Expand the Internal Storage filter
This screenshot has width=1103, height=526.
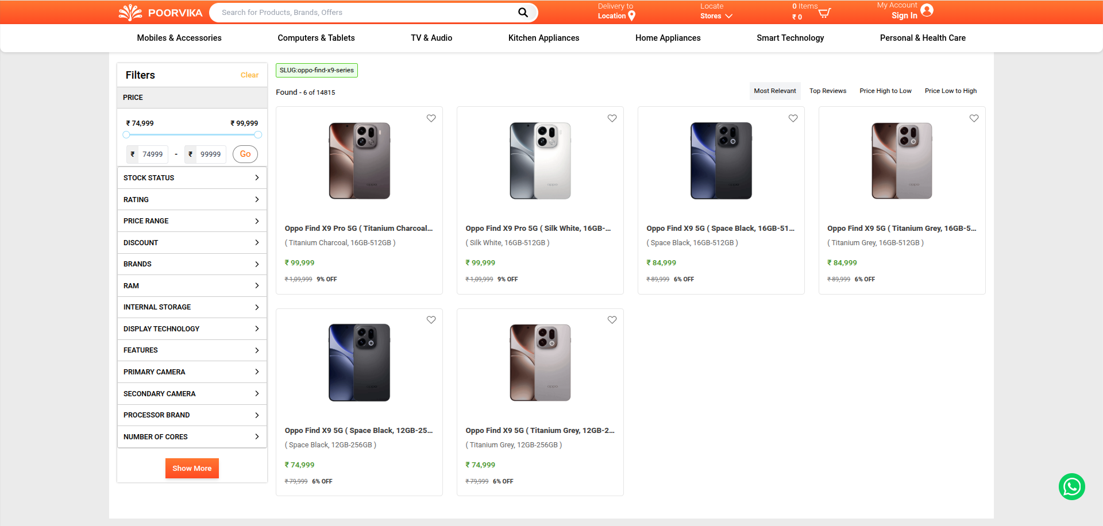tap(192, 307)
